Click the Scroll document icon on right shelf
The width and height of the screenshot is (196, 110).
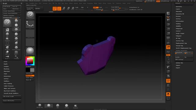pos(168,20)
